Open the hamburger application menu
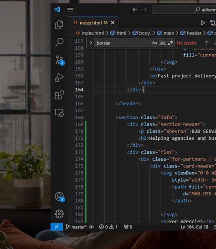The image size is (216, 249). tap(70, 10)
